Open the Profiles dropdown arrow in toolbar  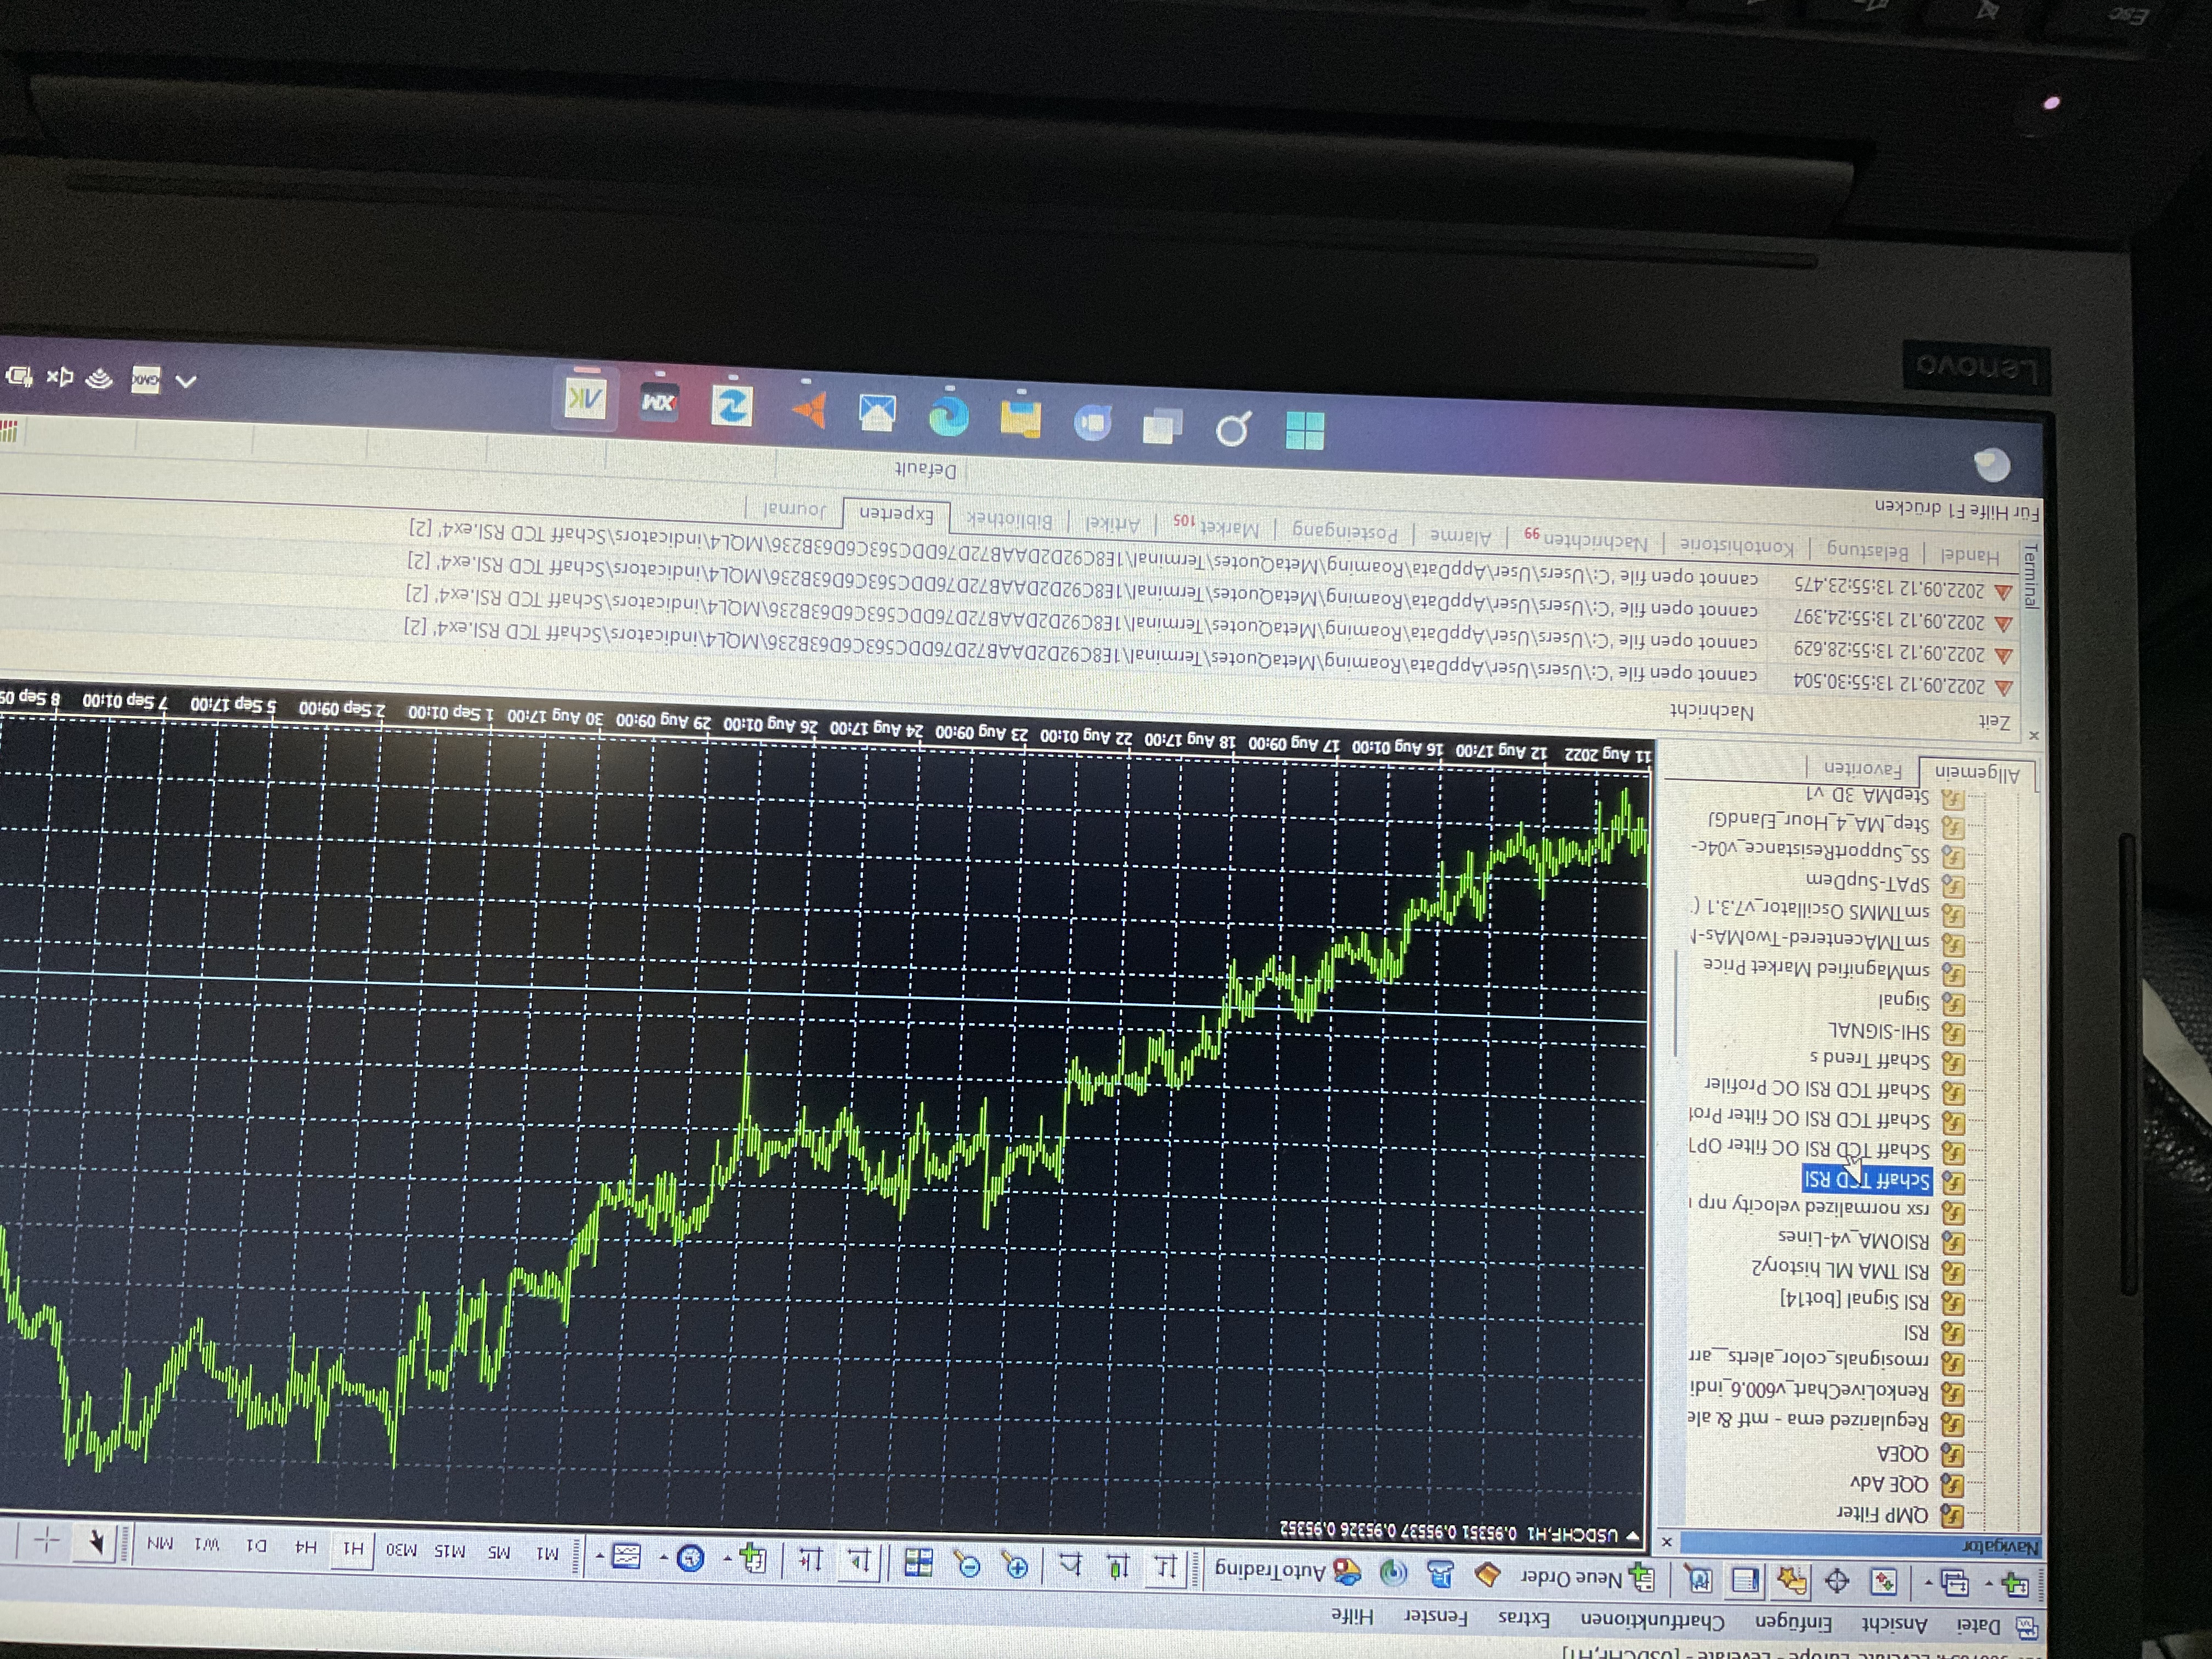(x=1928, y=1583)
